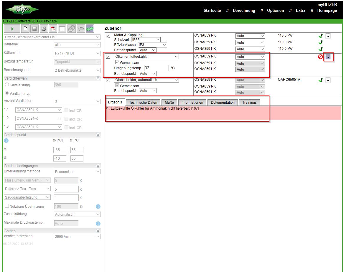Open the Dokumentation tab
Screen dimensions: 346x272
pos(223,103)
